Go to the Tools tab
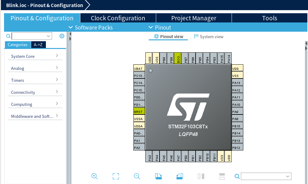308x184 pixels. [x=269, y=18]
